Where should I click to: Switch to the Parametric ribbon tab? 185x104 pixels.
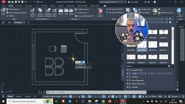point(29,6)
